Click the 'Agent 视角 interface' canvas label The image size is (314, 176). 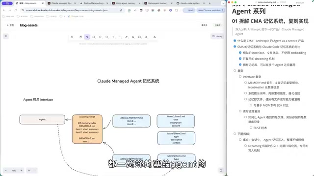point(38,100)
